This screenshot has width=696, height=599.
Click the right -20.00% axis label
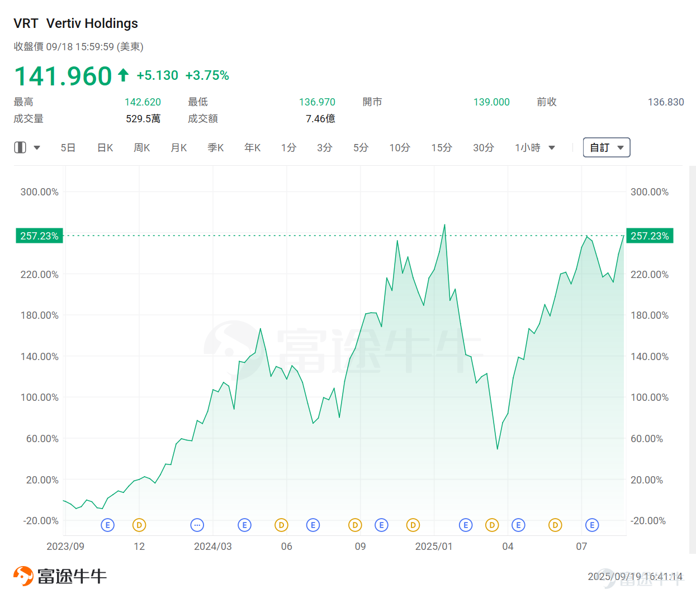pos(648,521)
